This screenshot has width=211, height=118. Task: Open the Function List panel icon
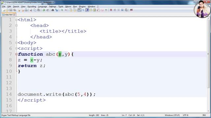[x=99, y=10]
